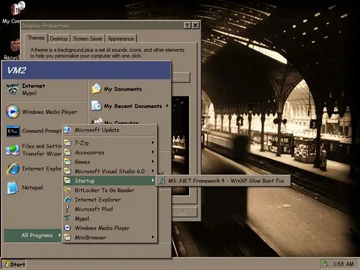The image size is (360, 270).
Task: Click the Startup folder icon
Action: 67,181
